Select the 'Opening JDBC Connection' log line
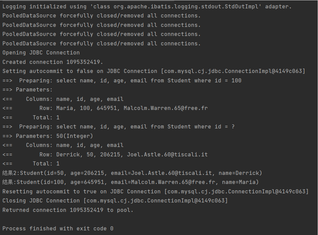This screenshot has width=318, height=235. click(x=41, y=53)
